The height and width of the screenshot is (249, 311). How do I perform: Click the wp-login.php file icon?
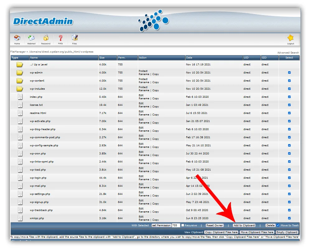click(20, 178)
